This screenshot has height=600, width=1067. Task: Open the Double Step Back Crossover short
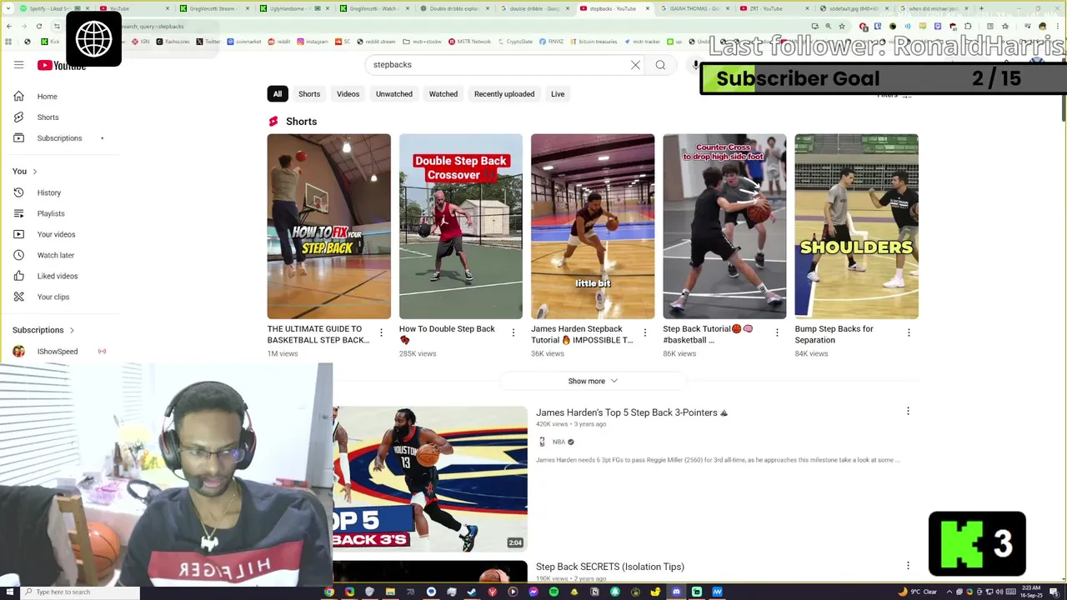pyautogui.click(x=461, y=227)
